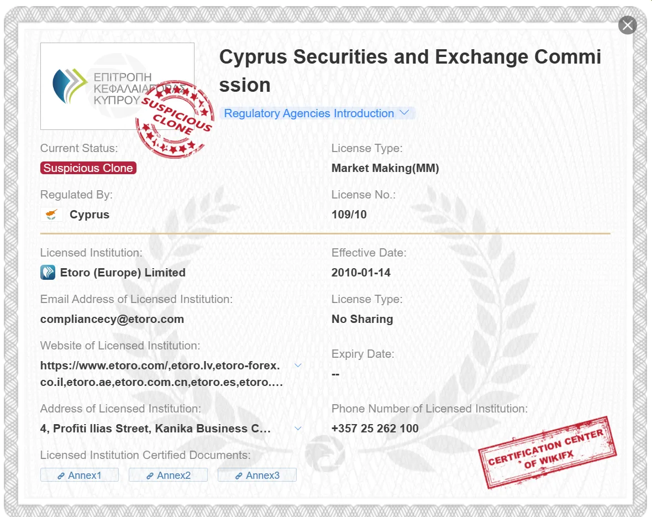Click the link icon on Annex3
Image resolution: width=652 pixels, height=517 pixels.
pos(239,476)
